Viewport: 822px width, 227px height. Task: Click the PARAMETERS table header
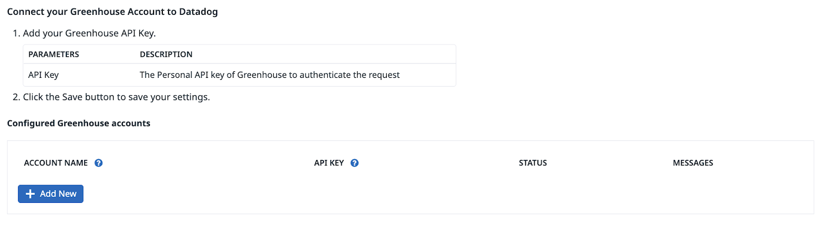tap(54, 54)
